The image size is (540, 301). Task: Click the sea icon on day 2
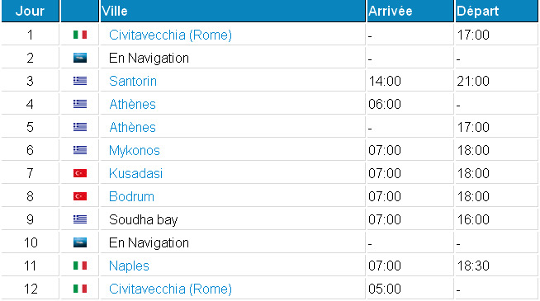tap(80, 58)
